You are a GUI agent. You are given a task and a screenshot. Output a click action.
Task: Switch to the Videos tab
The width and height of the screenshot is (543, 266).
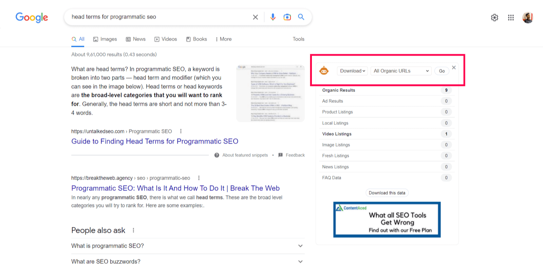[x=166, y=39]
